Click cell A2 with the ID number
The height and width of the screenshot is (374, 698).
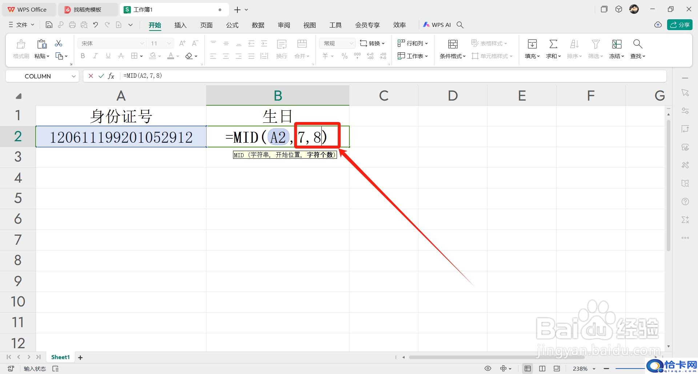point(121,137)
